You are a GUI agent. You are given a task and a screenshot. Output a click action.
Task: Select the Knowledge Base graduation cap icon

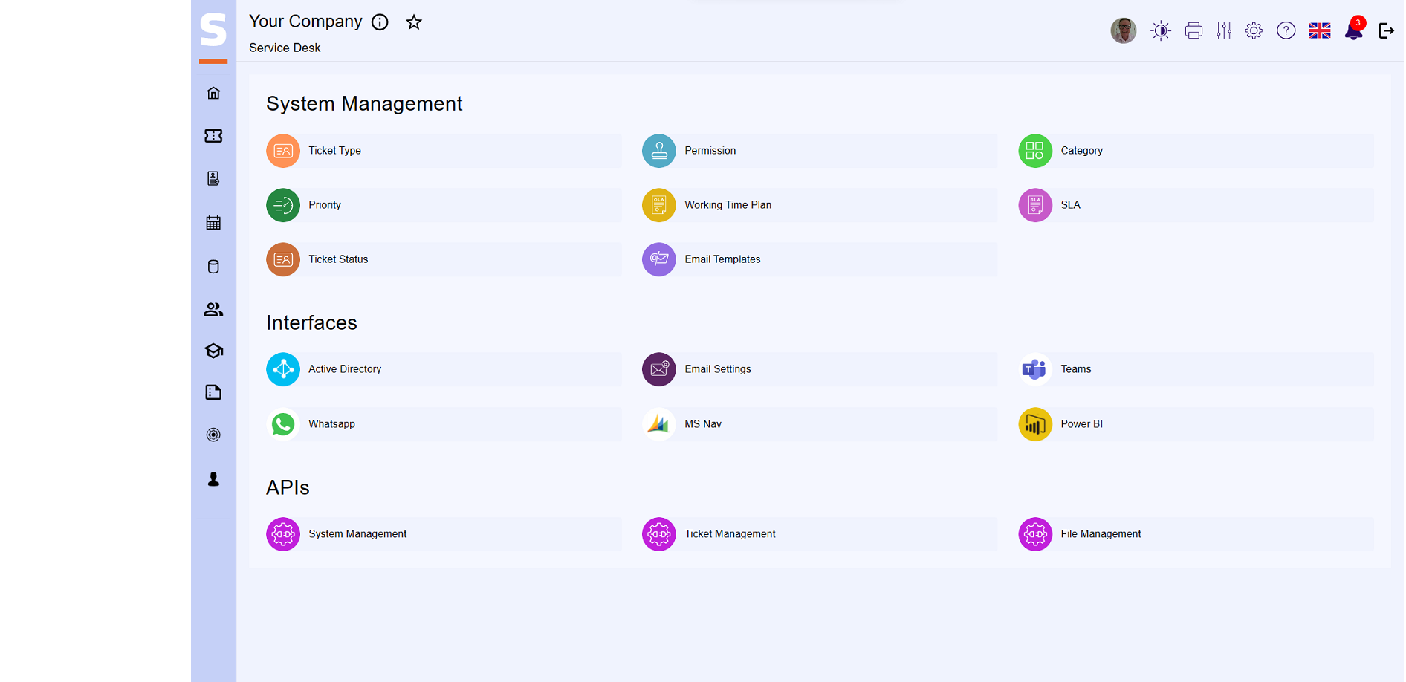click(x=213, y=351)
